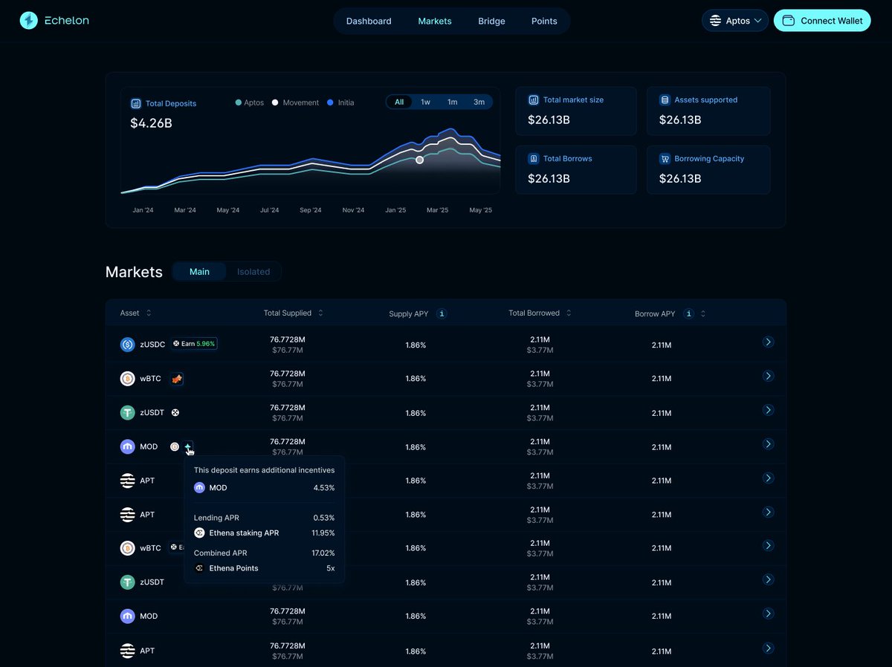Click the circular data point marker on chart
The height and width of the screenshot is (667, 892).
(x=419, y=160)
